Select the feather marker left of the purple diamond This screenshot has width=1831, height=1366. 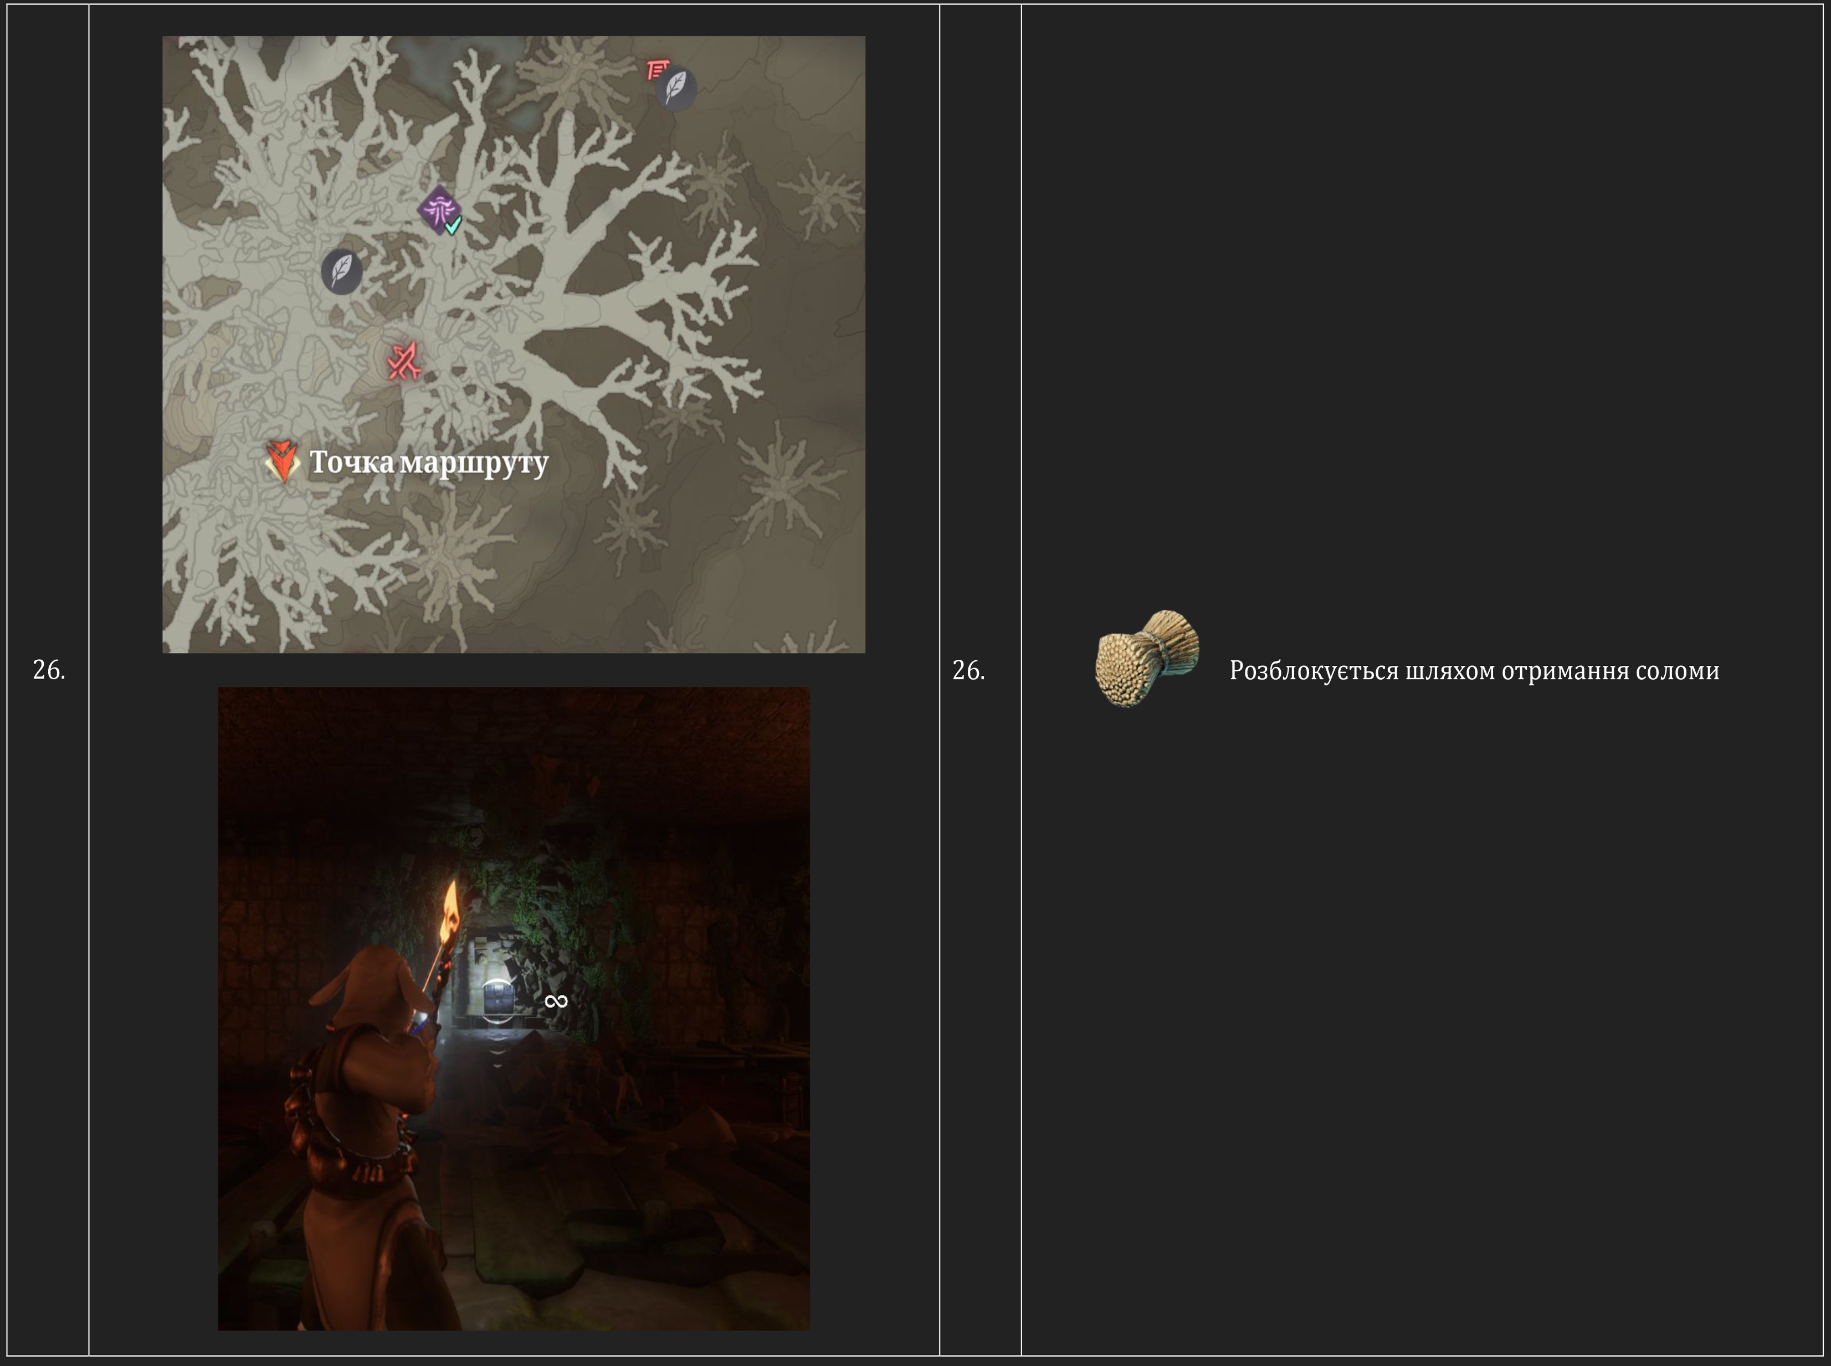[x=342, y=271]
